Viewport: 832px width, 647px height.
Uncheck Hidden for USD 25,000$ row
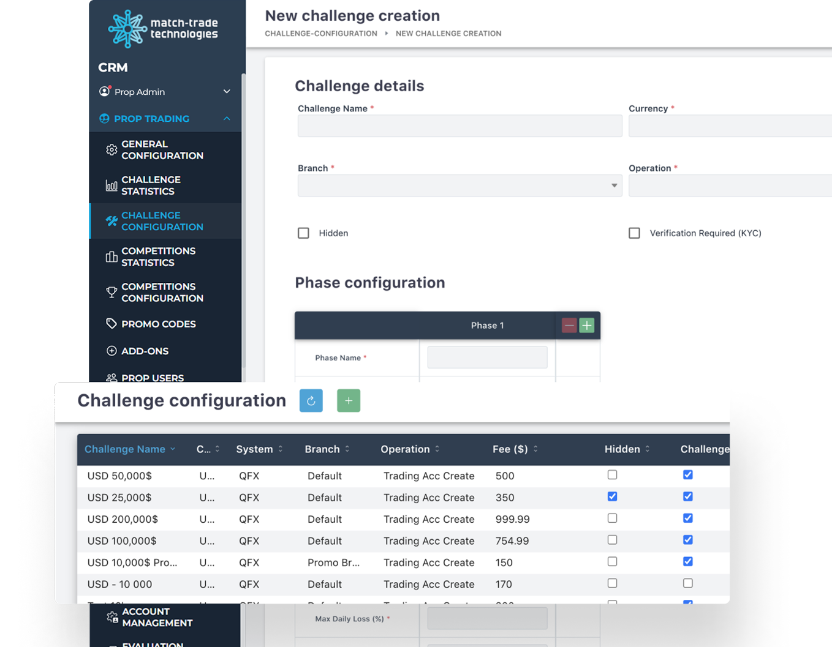[612, 496]
